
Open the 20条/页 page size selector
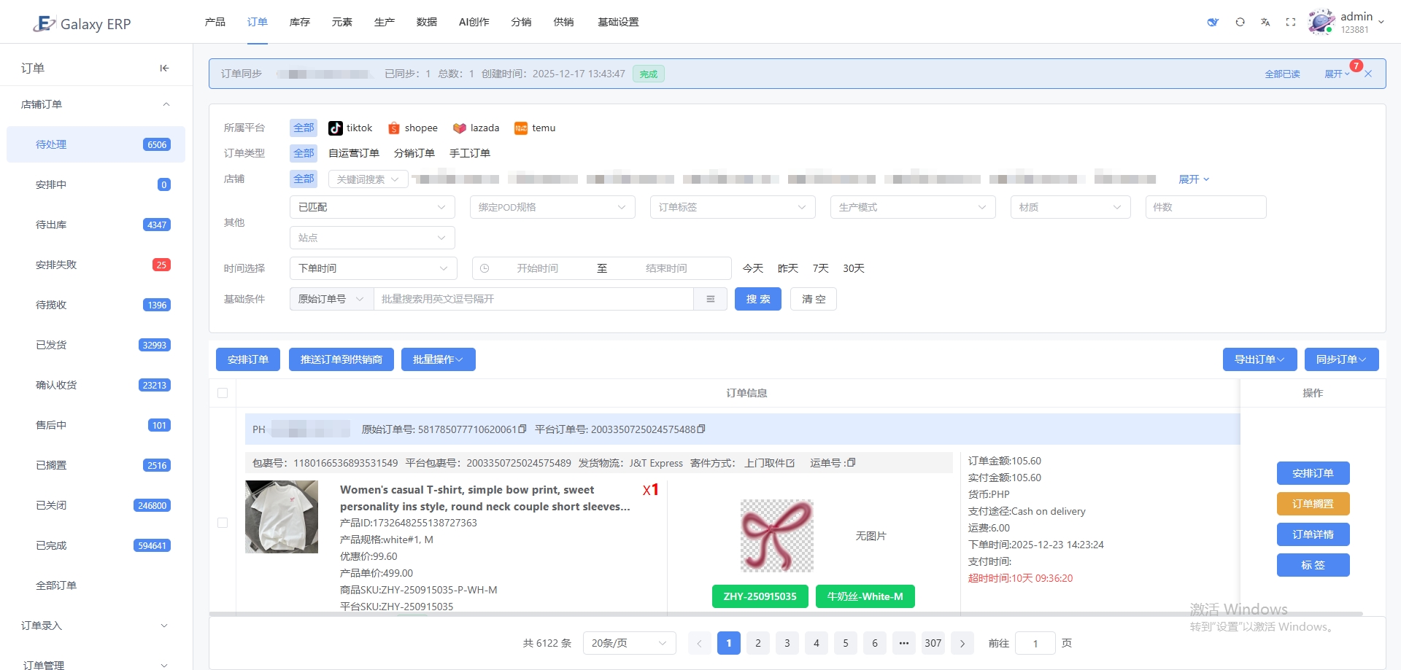(x=628, y=643)
